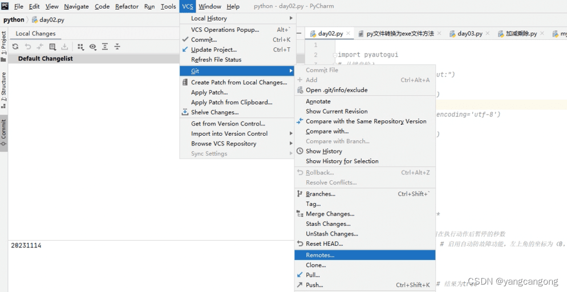Open the Run menu

click(x=149, y=6)
